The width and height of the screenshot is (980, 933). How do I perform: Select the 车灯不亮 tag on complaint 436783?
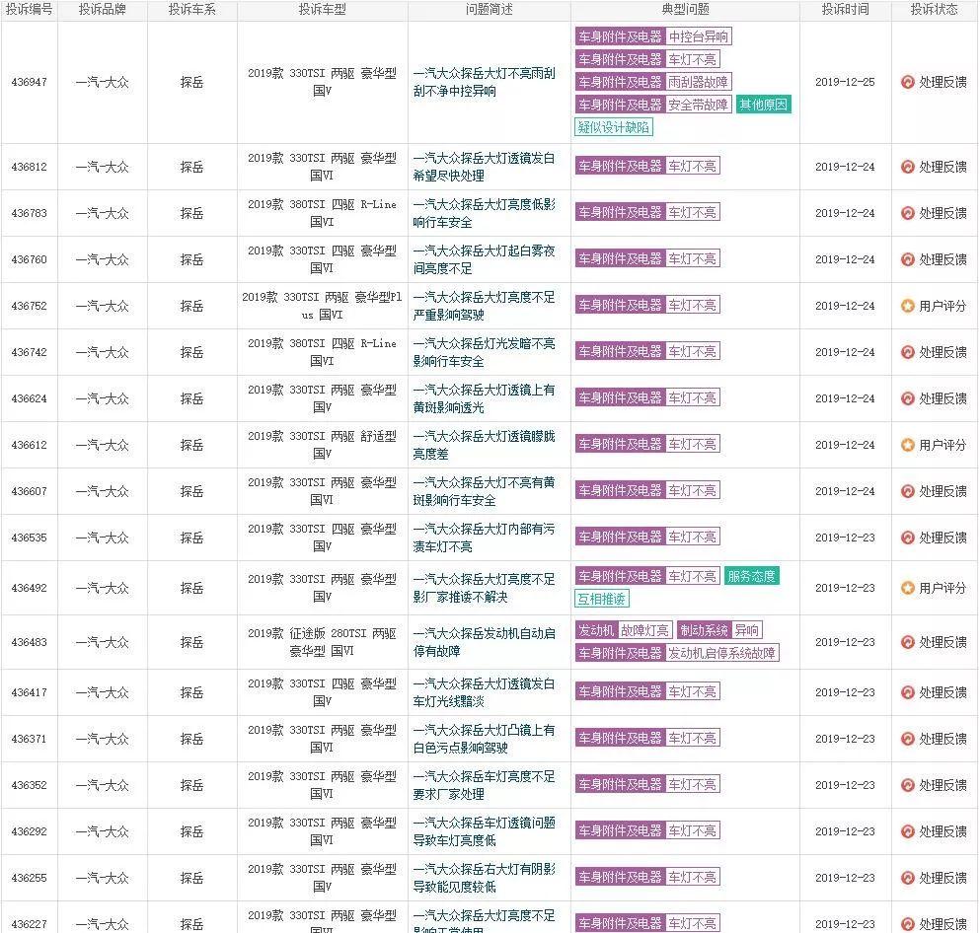(694, 212)
